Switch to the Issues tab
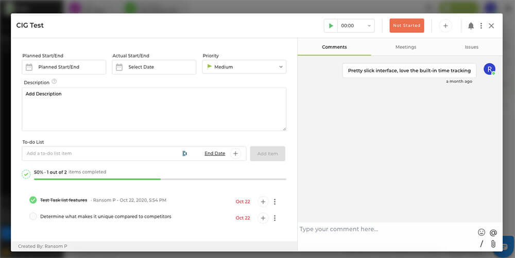Viewport: 515px width, 258px height. 471,47
